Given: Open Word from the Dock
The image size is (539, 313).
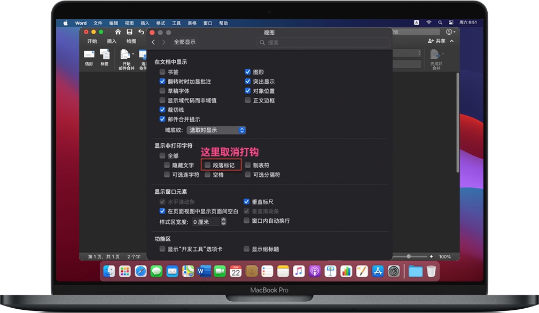Looking at the screenshot, I should coord(204,271).
